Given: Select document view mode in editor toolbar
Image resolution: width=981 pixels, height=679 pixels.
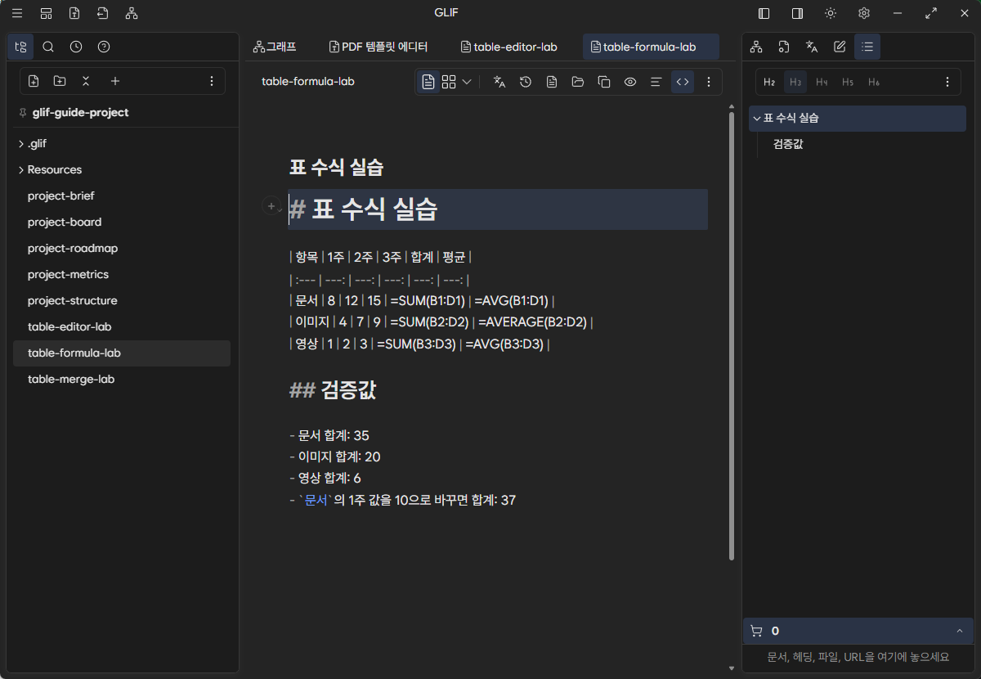Looking at the screenshot, I should pyautogui.click(x=428, y=82).
